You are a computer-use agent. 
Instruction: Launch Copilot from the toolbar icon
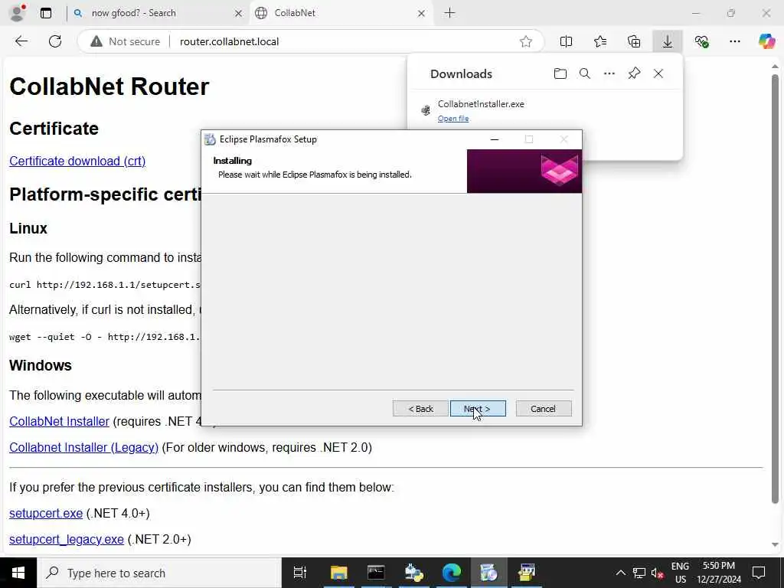(766, 41)
